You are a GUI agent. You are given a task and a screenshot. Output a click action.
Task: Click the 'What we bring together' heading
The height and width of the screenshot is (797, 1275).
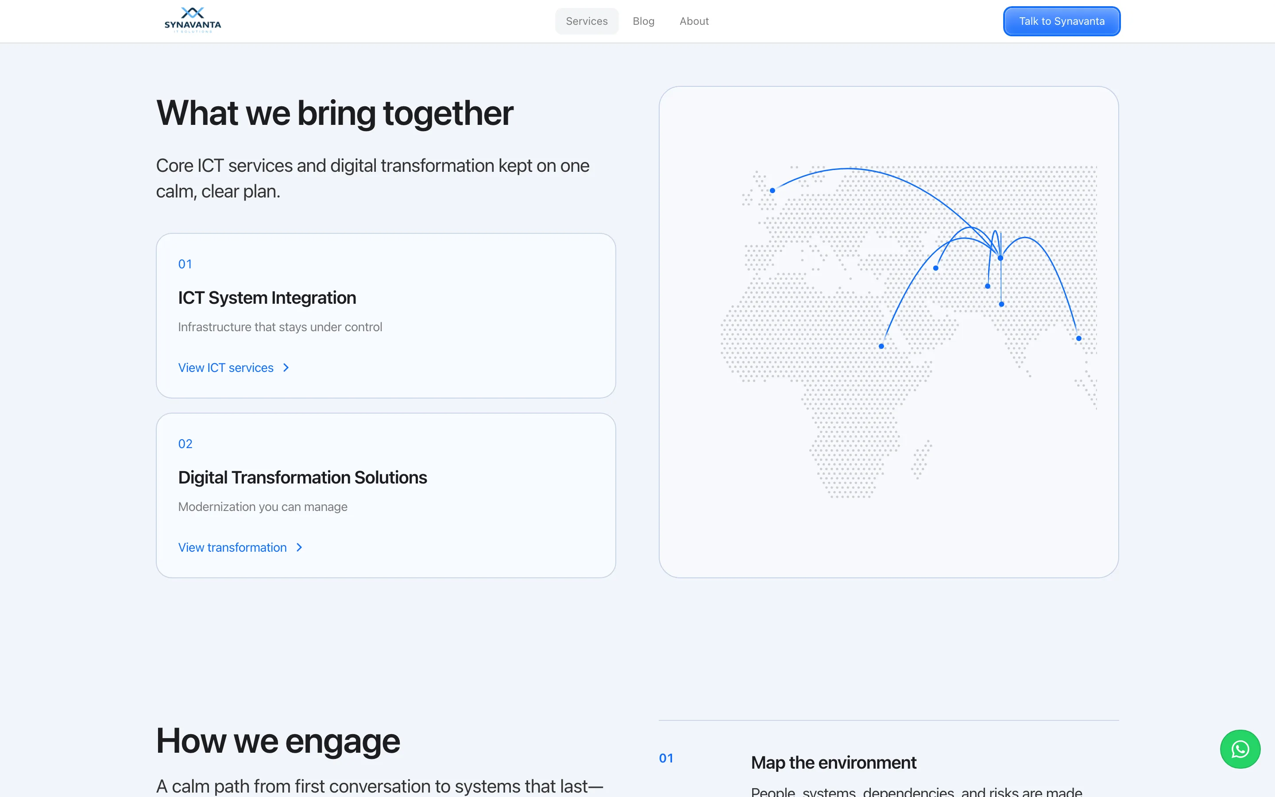[x=335, y=113]
